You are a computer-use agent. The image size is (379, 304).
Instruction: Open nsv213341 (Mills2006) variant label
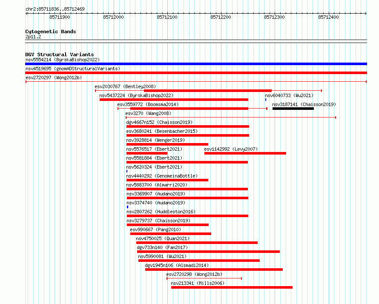point(198,283)
